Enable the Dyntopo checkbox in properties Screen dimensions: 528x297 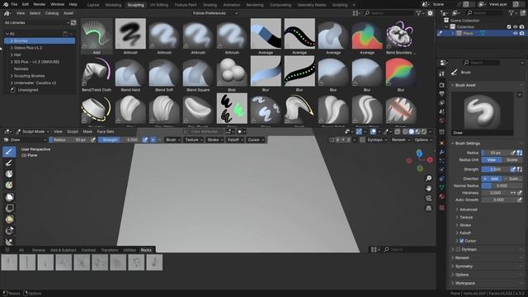click(458, 249)
